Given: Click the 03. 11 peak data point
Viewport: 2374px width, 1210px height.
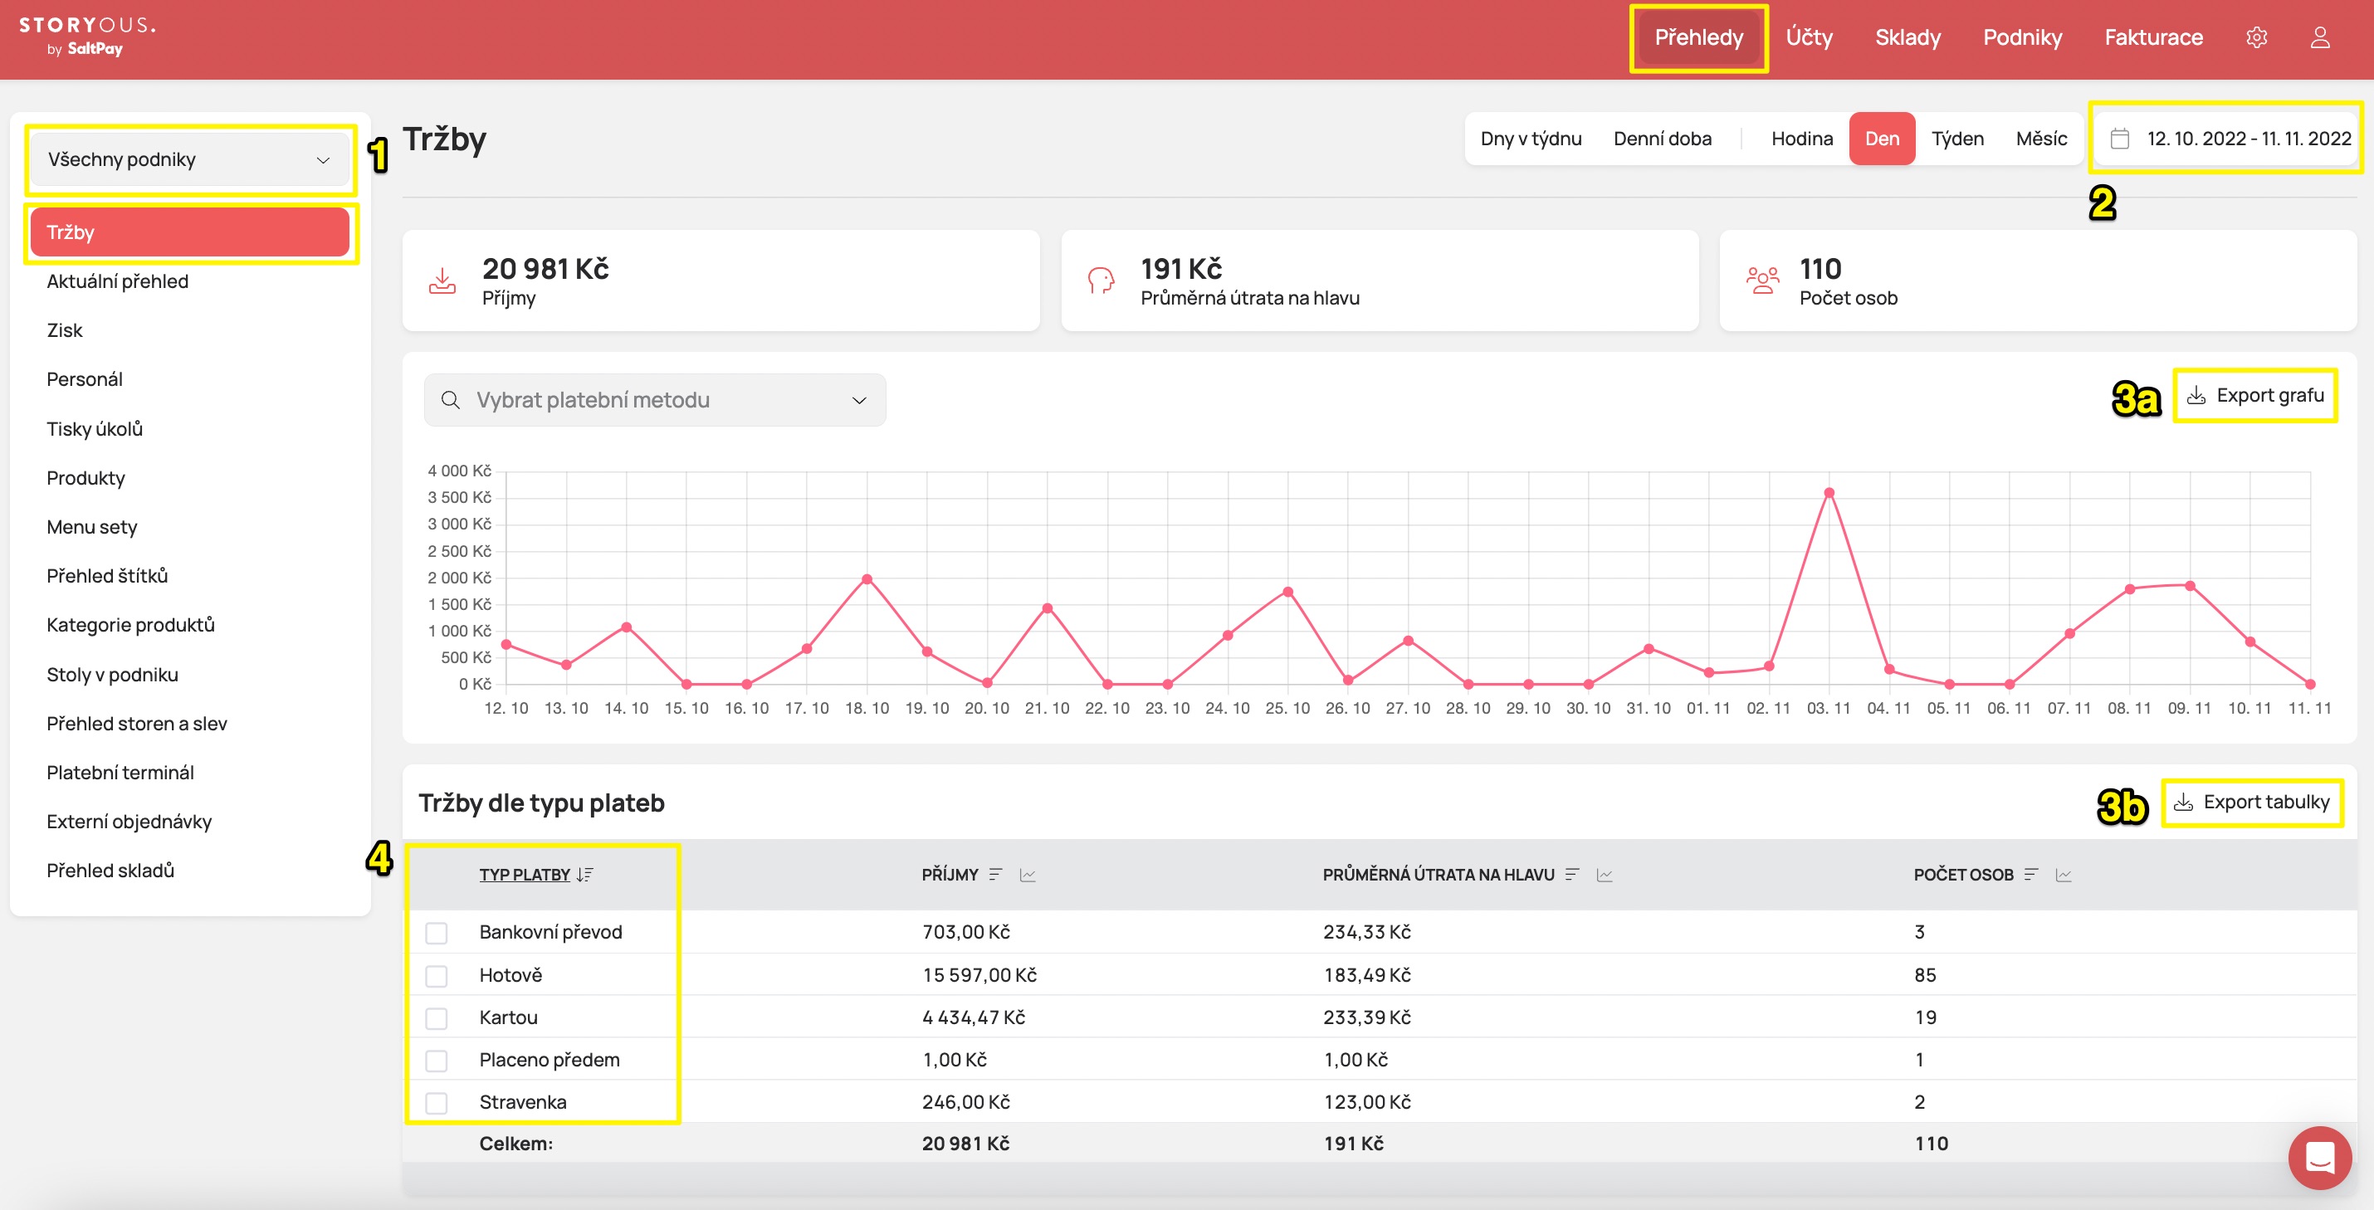Looking at the screenshot, I should 1829,493.
